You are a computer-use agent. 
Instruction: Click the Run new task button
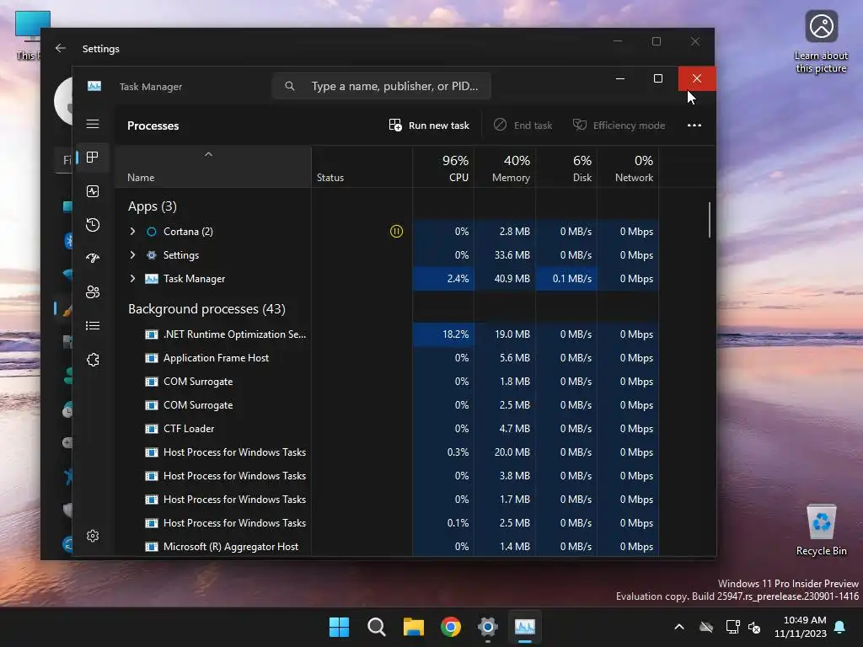[x=429, y=126]
